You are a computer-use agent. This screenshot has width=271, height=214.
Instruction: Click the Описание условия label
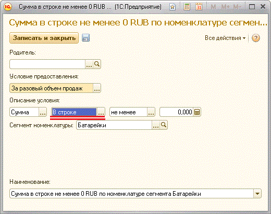point(34,100)
